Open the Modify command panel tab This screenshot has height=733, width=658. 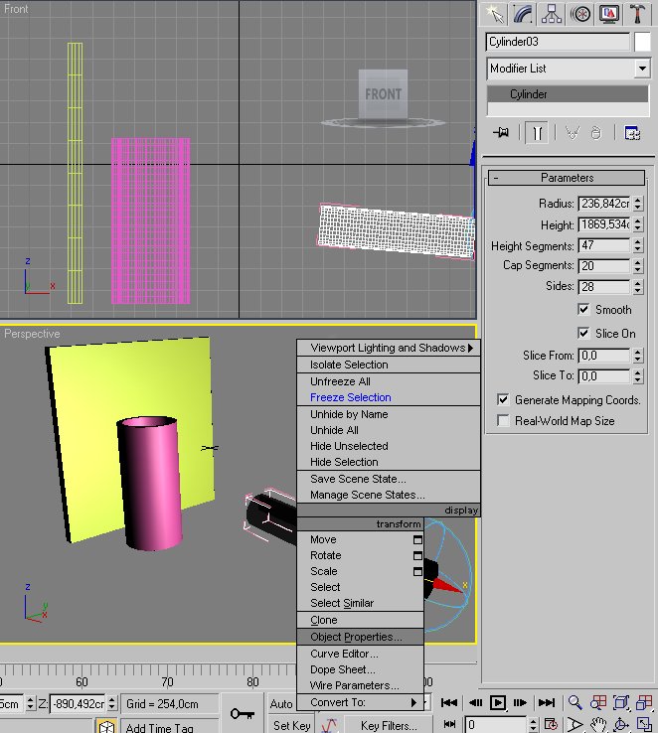coord(523,14)
